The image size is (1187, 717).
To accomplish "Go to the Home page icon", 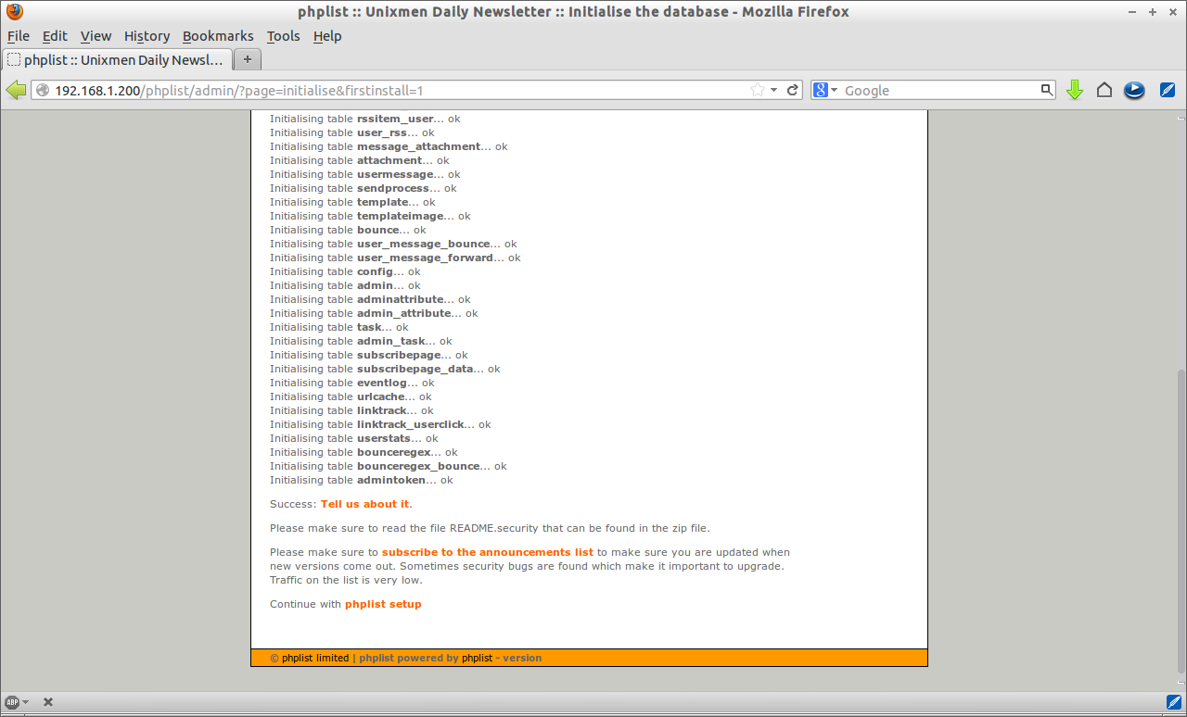I will pos(1104,90).
